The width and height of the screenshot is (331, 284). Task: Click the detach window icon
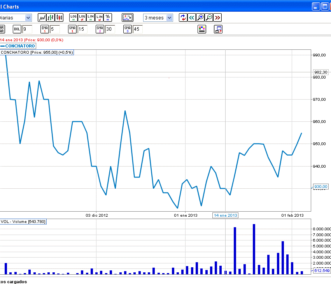[x=218, y=29]
